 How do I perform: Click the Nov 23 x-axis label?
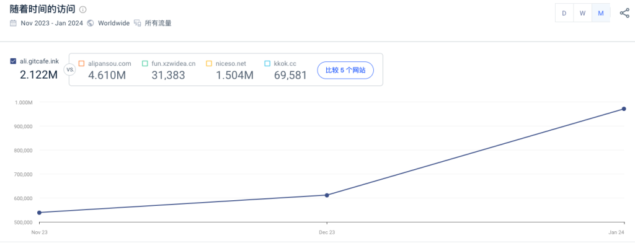click(39, 232)
